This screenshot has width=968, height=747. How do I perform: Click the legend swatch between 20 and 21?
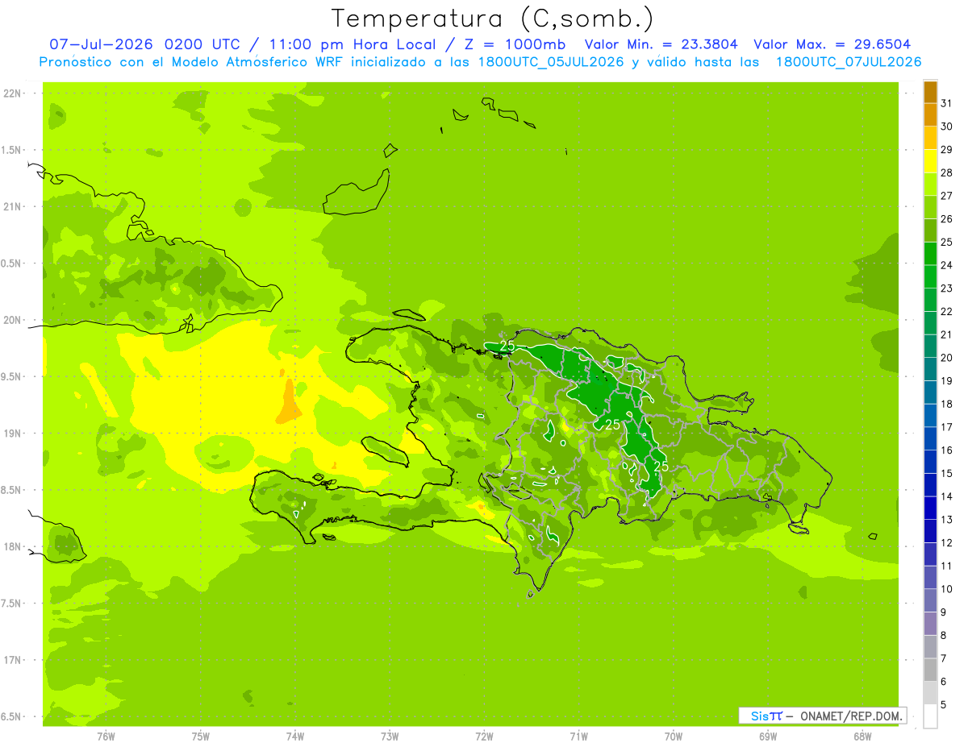click(930, 347)
